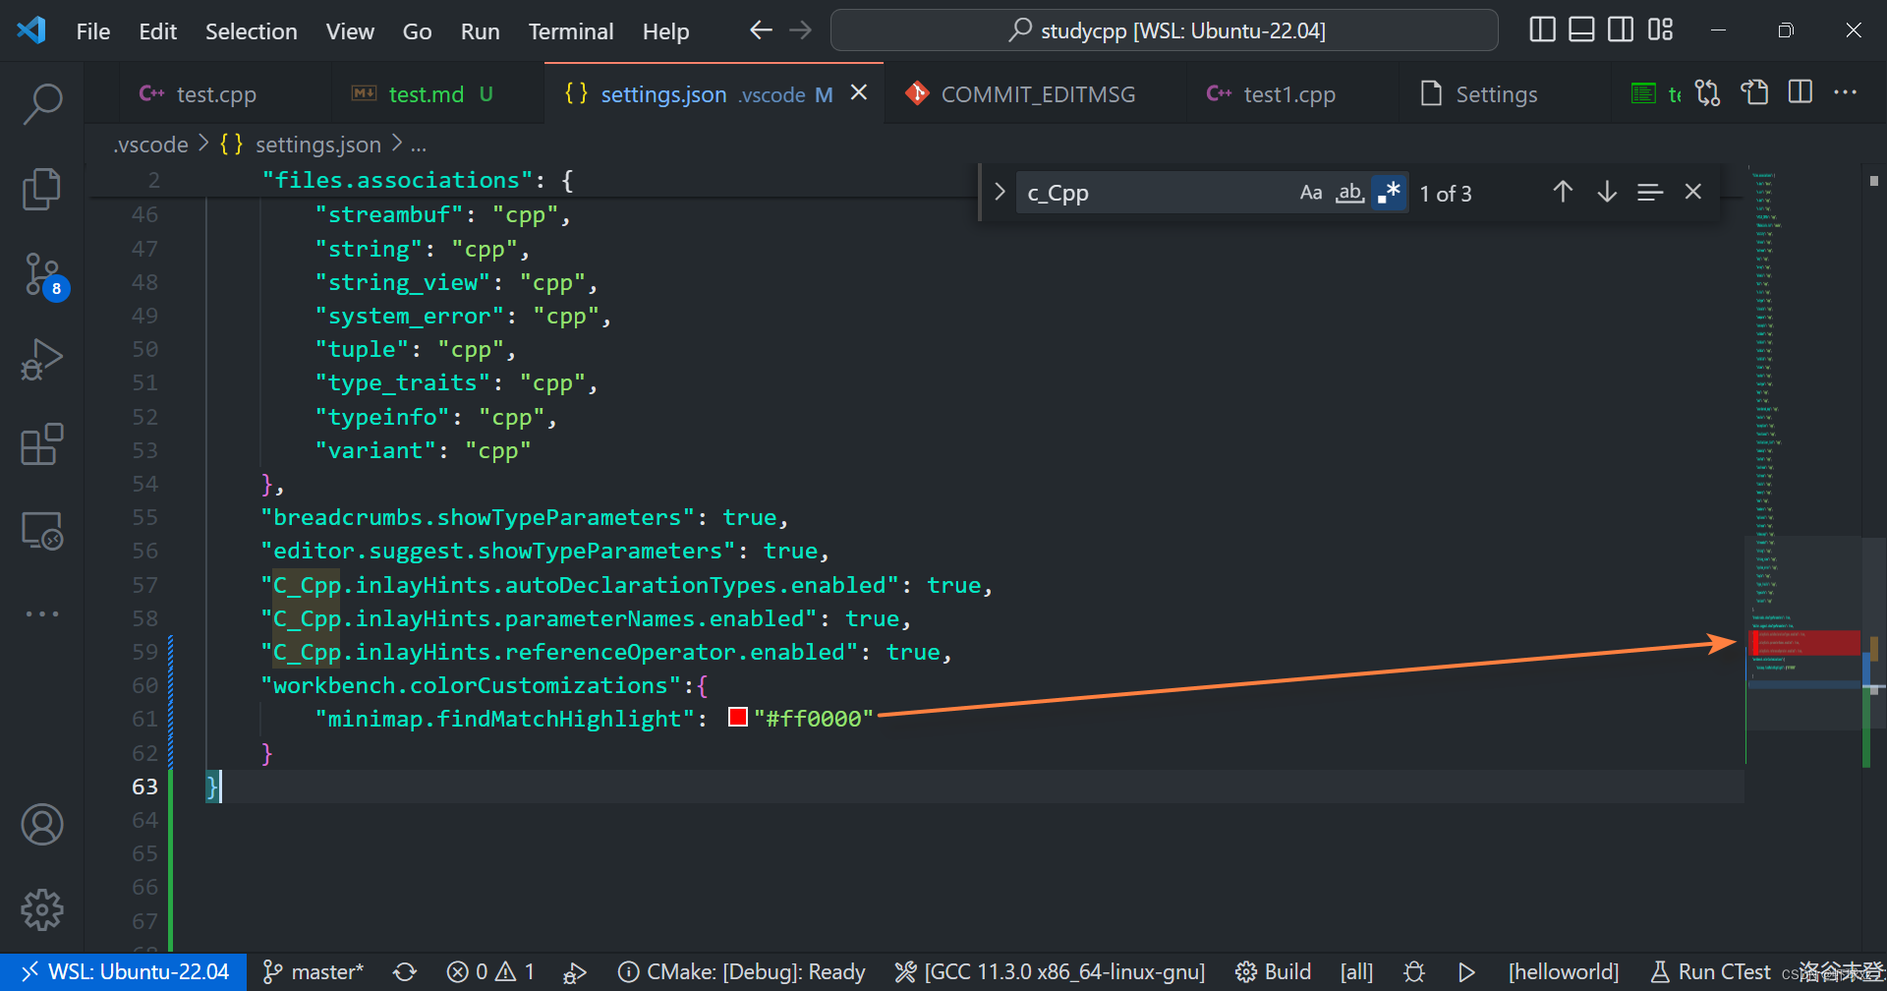Open Source Control view with 8 badge
1887x991 pixels.
(43, 275)
